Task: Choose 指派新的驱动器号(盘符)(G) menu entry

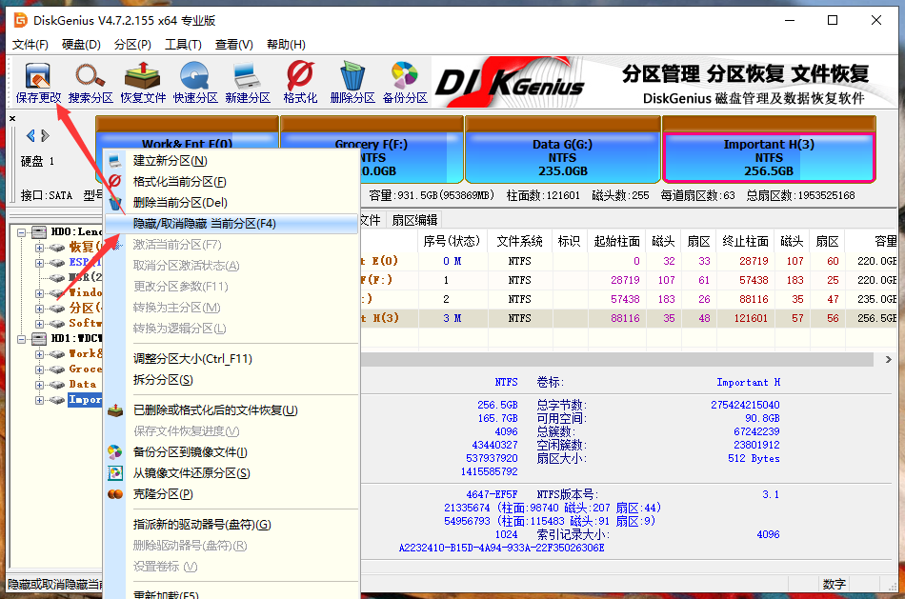Action: (x=231, y=525)
